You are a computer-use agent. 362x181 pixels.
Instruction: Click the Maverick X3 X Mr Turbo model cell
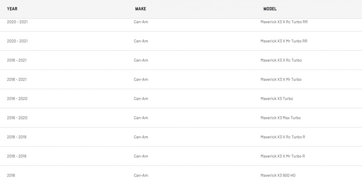coord(281,79)
